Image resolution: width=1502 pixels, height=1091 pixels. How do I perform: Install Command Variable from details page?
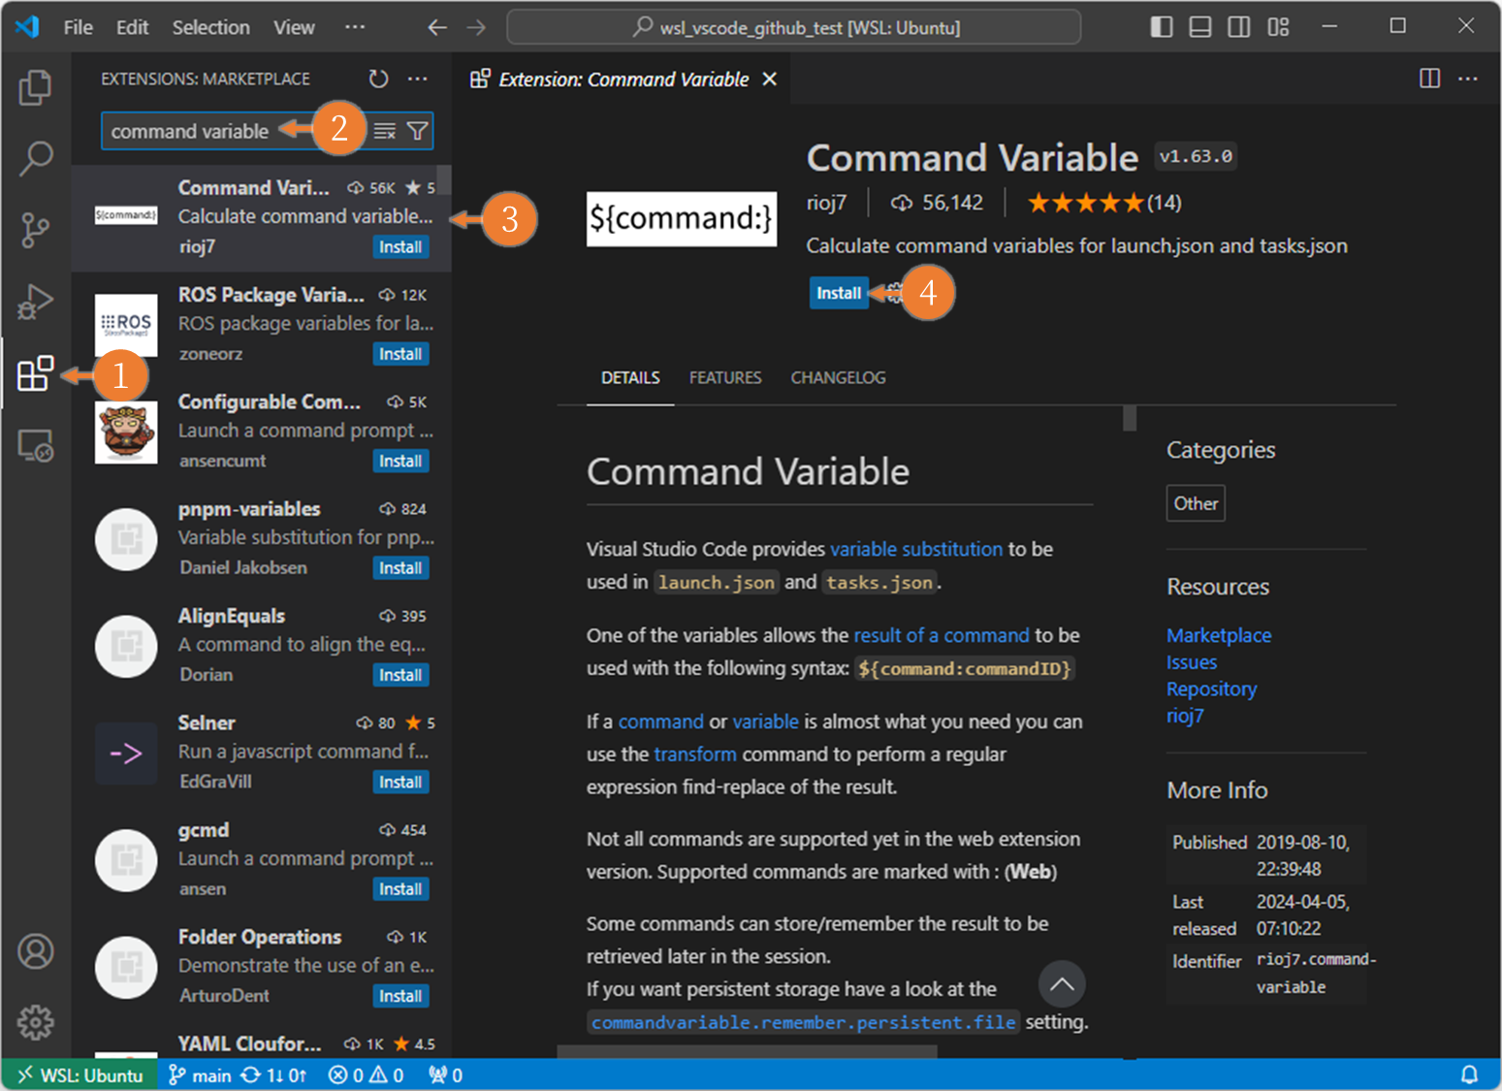click(839, 293)
